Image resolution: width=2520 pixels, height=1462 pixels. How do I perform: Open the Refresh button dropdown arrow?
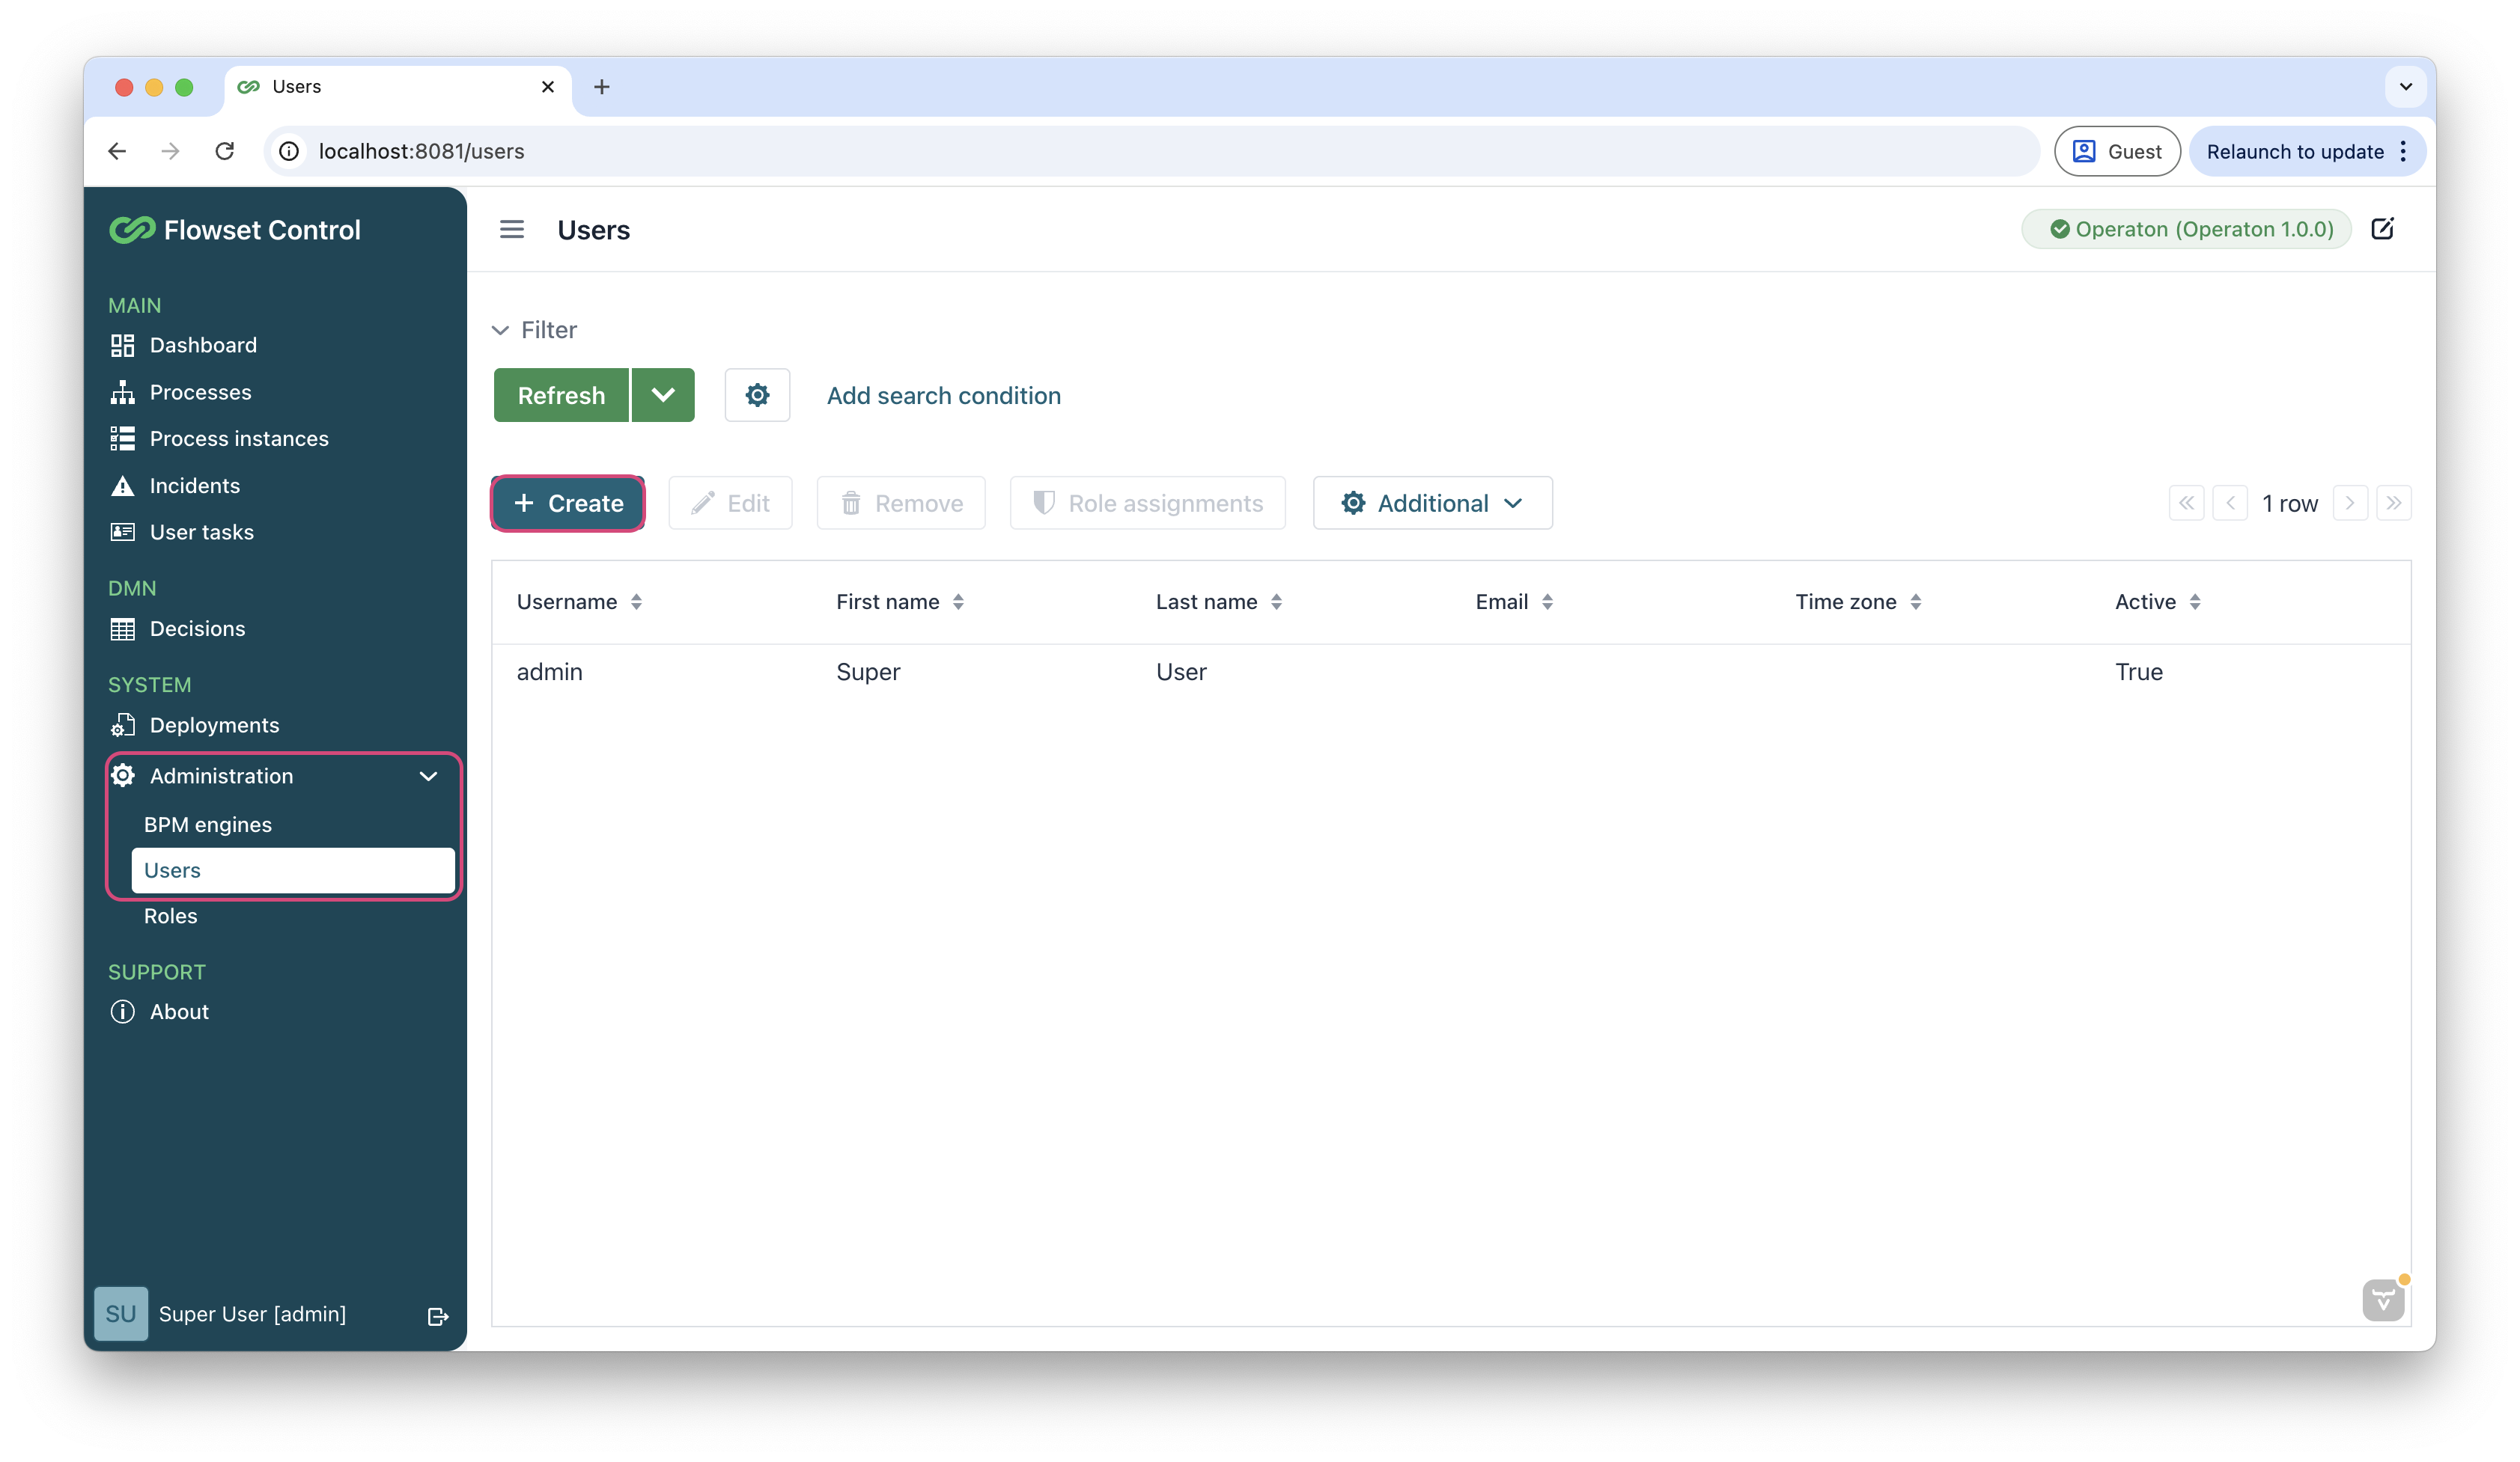pyautogui.click(x=663, y=396)
